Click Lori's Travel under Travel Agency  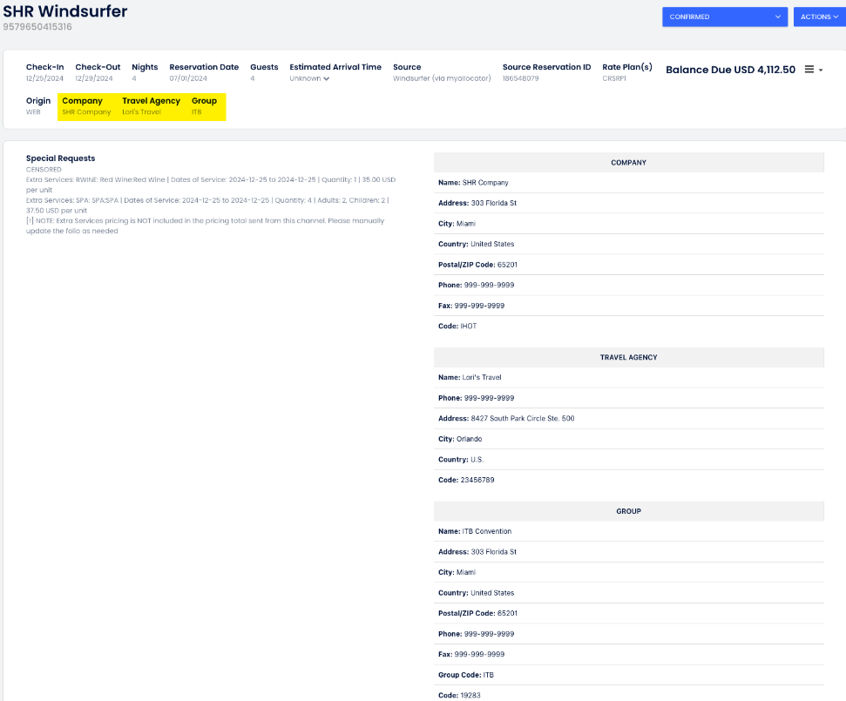pyautogui.click(x=141, y=112)
